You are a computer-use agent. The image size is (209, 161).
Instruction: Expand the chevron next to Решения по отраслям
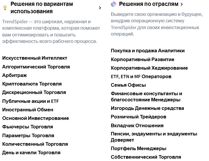point(182,4)
